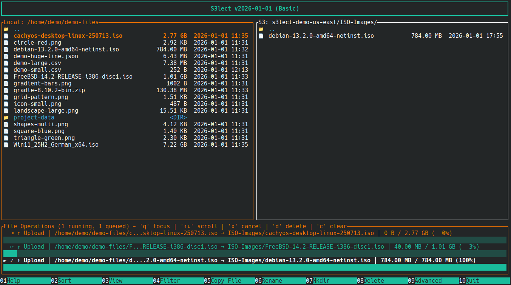Click the folder icon next to project-data
Screen dimensions: 511x285
coord(6,117)
